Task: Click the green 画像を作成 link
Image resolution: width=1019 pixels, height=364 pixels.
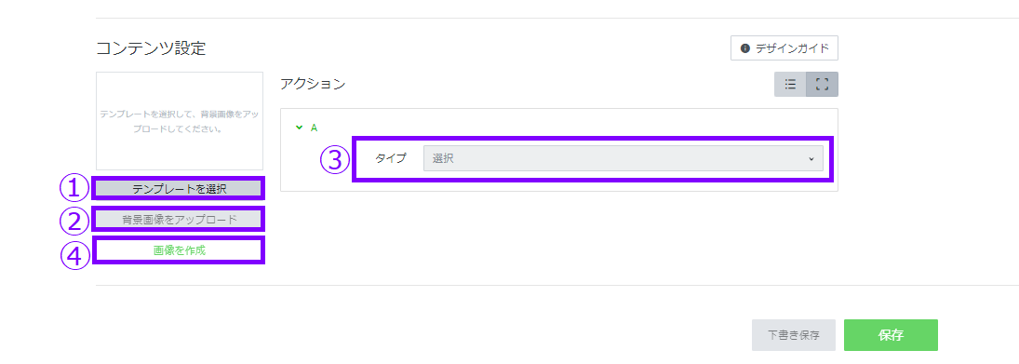Action: pyautogui.click(x=180, y=250)
